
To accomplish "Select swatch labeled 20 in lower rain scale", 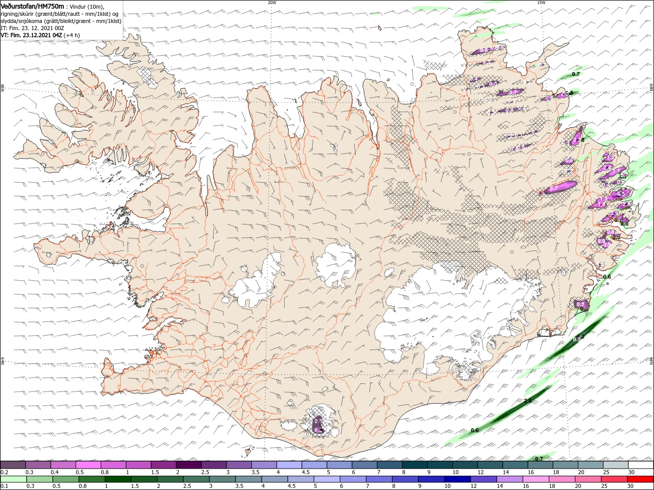I will tap(587, 479).
